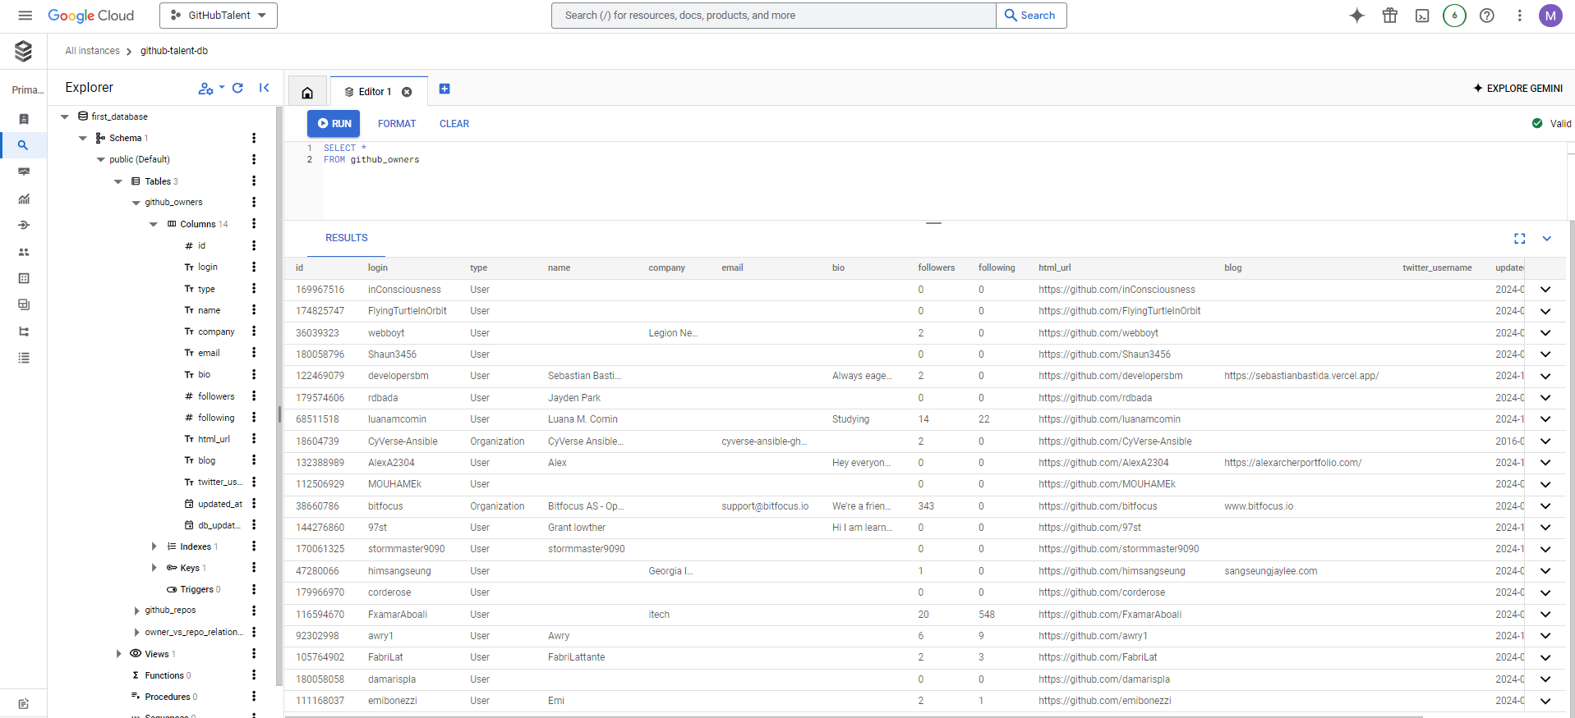Open the main navigation hamburger menu
Screen dimensions: 1575x718
coord(25,16)
